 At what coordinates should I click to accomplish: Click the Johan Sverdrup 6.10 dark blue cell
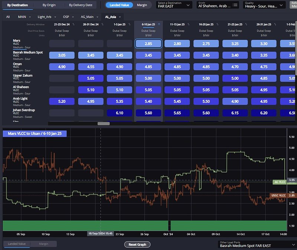tap(119, 113)
